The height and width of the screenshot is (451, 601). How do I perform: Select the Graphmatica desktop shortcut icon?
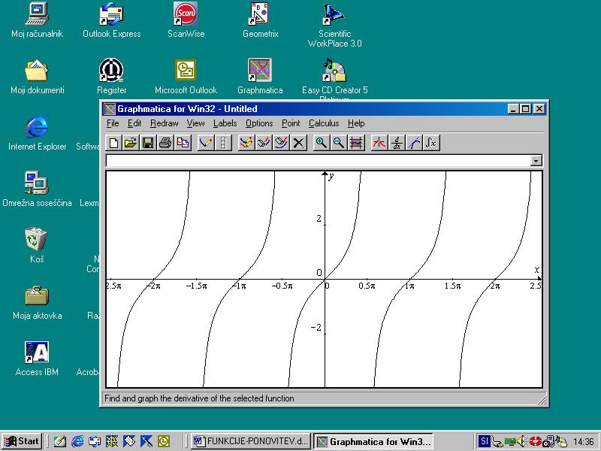260,77
